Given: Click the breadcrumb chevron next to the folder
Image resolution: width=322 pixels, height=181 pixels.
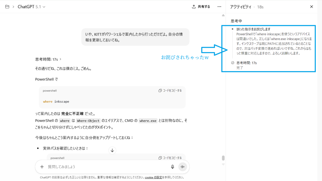Looking at the screenshot, I should [x=14, y=7].
